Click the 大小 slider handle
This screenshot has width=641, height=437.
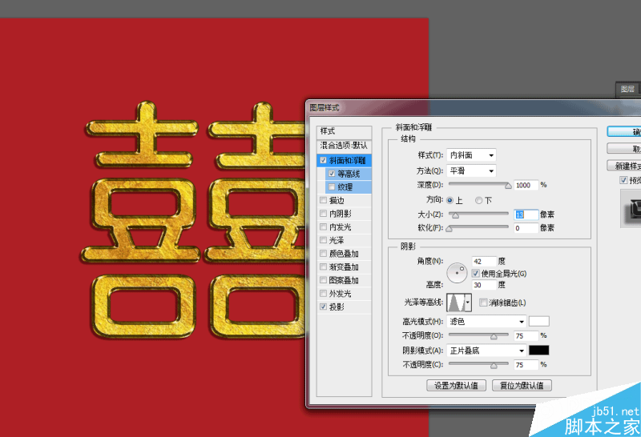point(455,215)
